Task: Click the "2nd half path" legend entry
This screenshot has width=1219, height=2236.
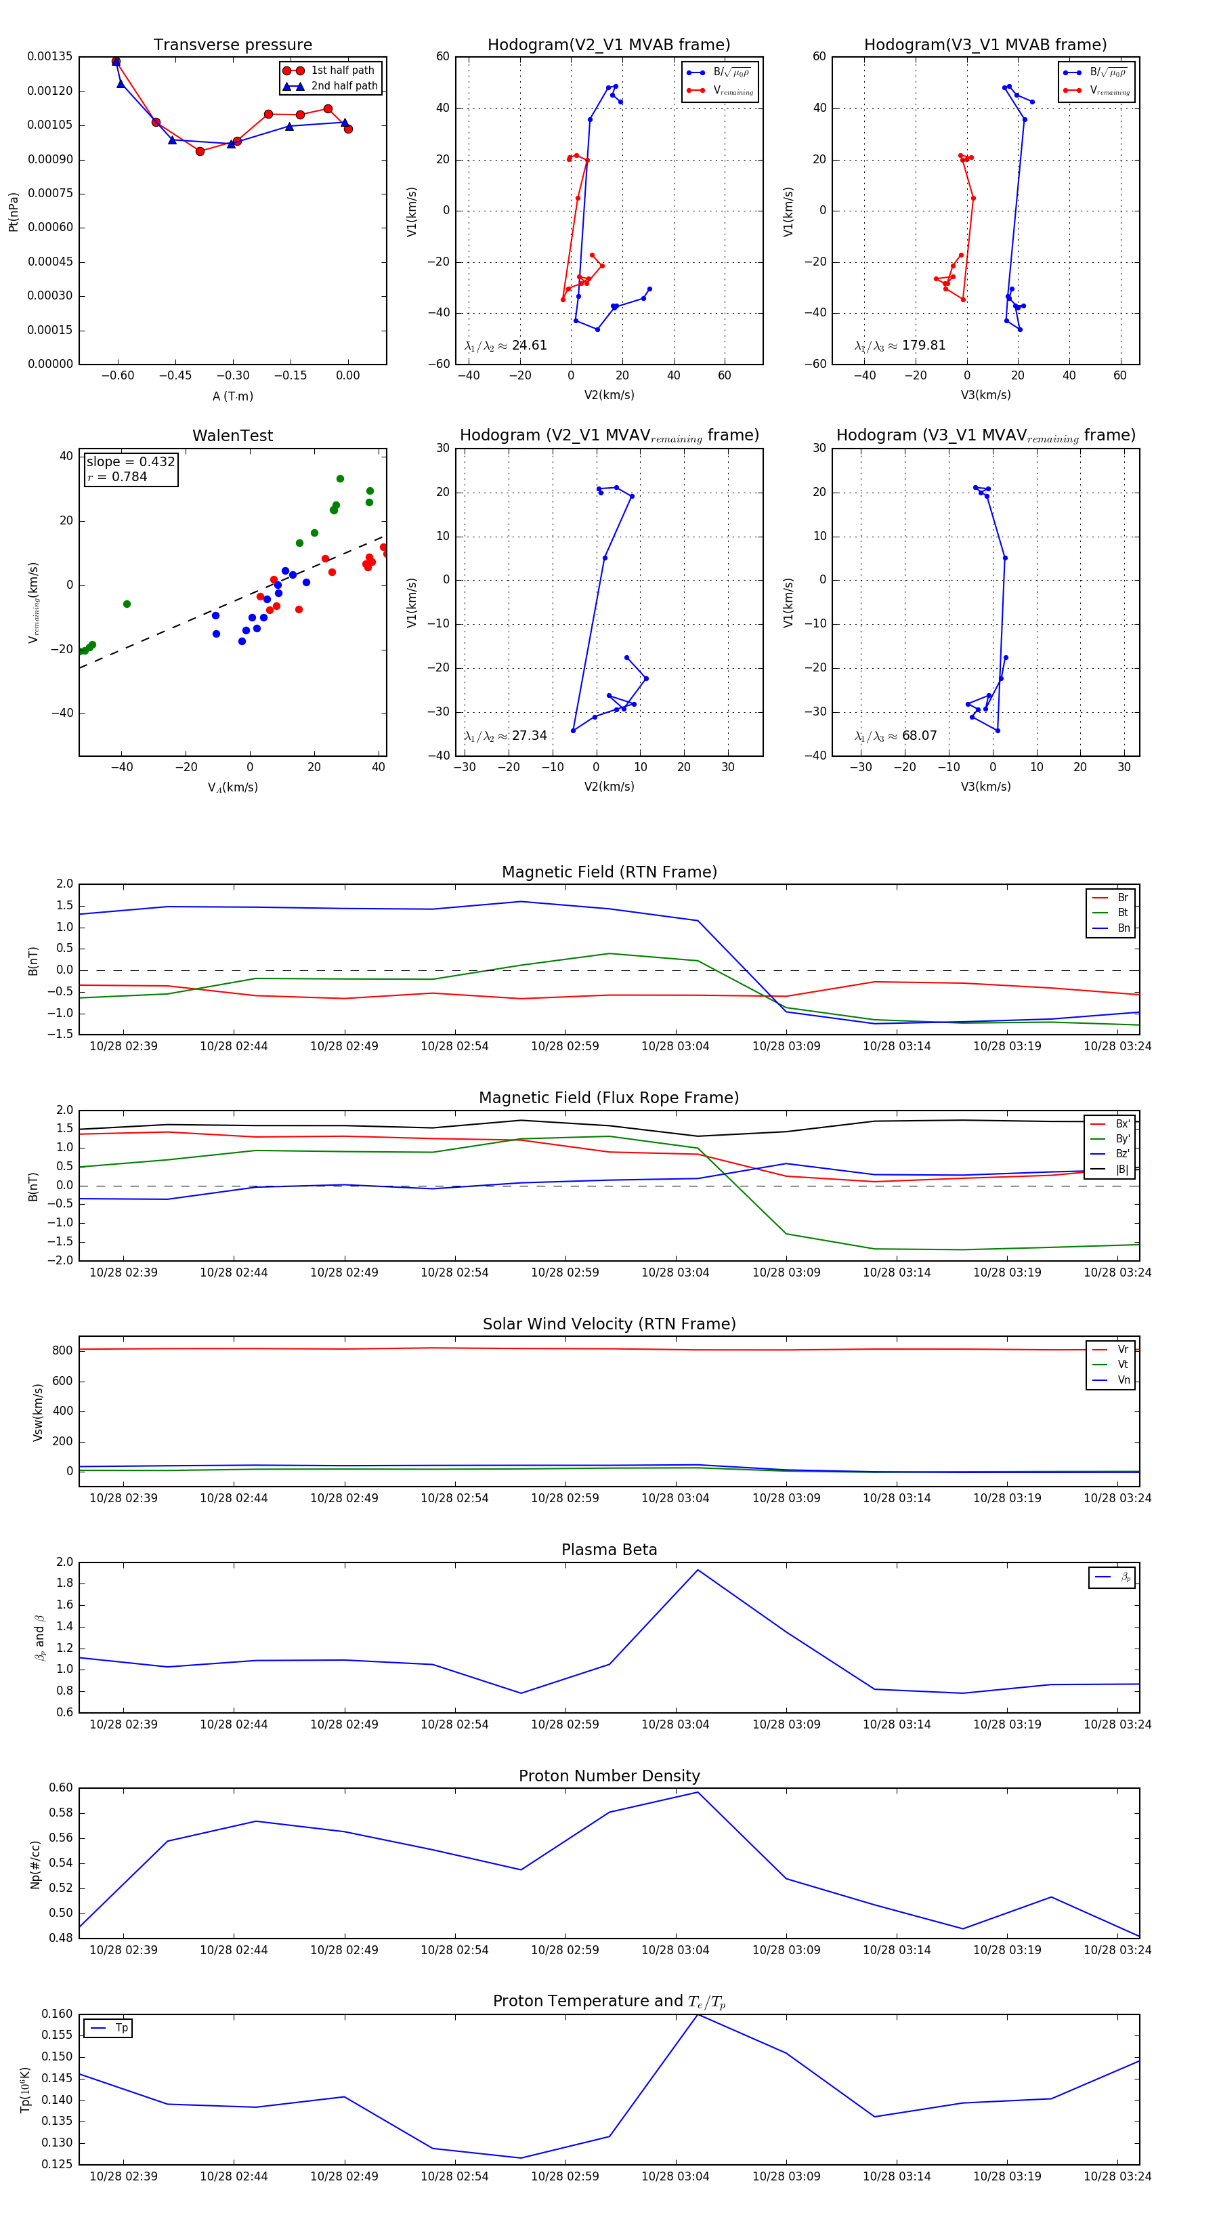Action: pos(330,86)
